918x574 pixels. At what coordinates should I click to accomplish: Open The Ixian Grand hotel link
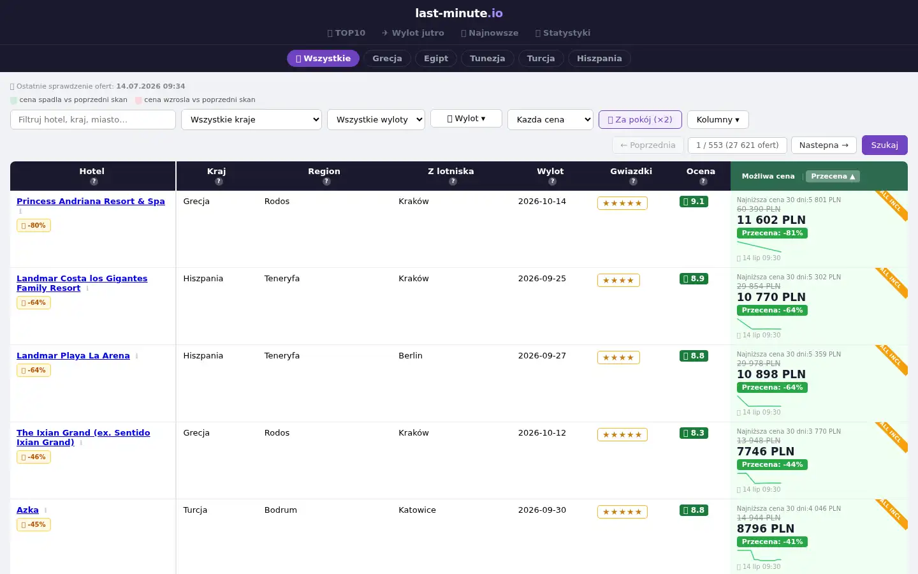pyautogui.click(x=84, y=438)
